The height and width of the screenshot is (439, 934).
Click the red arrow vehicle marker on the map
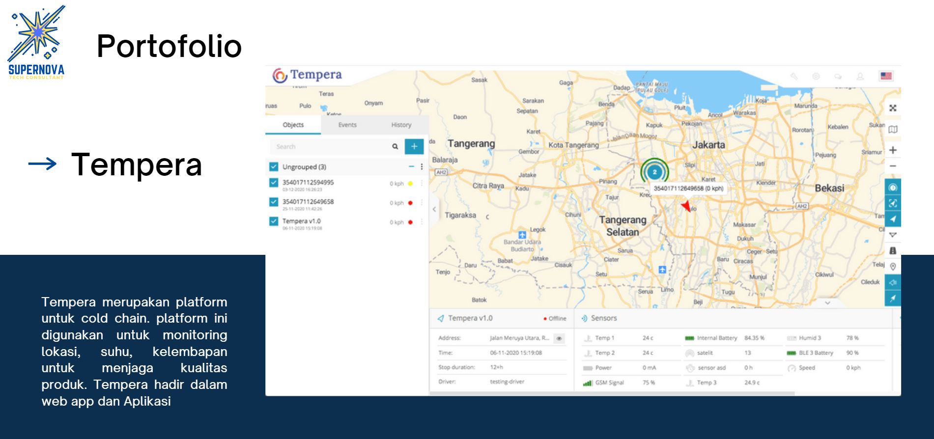click(686, 205)
